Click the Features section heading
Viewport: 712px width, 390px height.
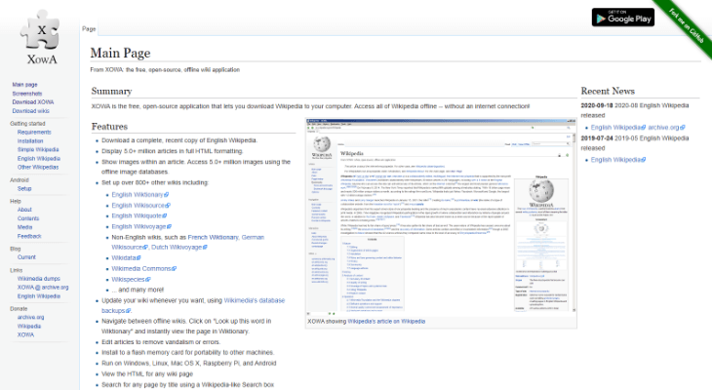tap(109, 127)
